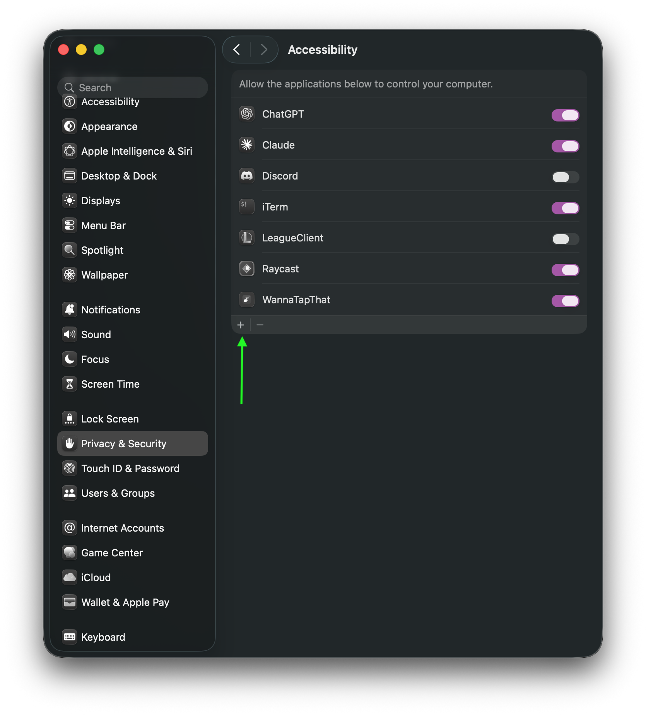Screen dimensions: 646x715
Task: Open Spotlight label in sidebar
Action: (x=102, y=250)
